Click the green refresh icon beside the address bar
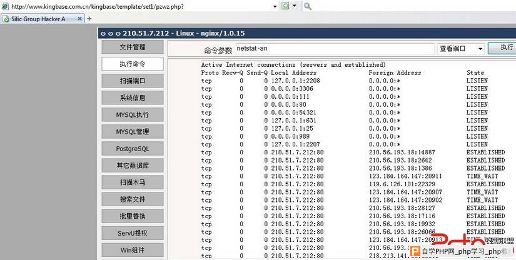 [286, 6]
